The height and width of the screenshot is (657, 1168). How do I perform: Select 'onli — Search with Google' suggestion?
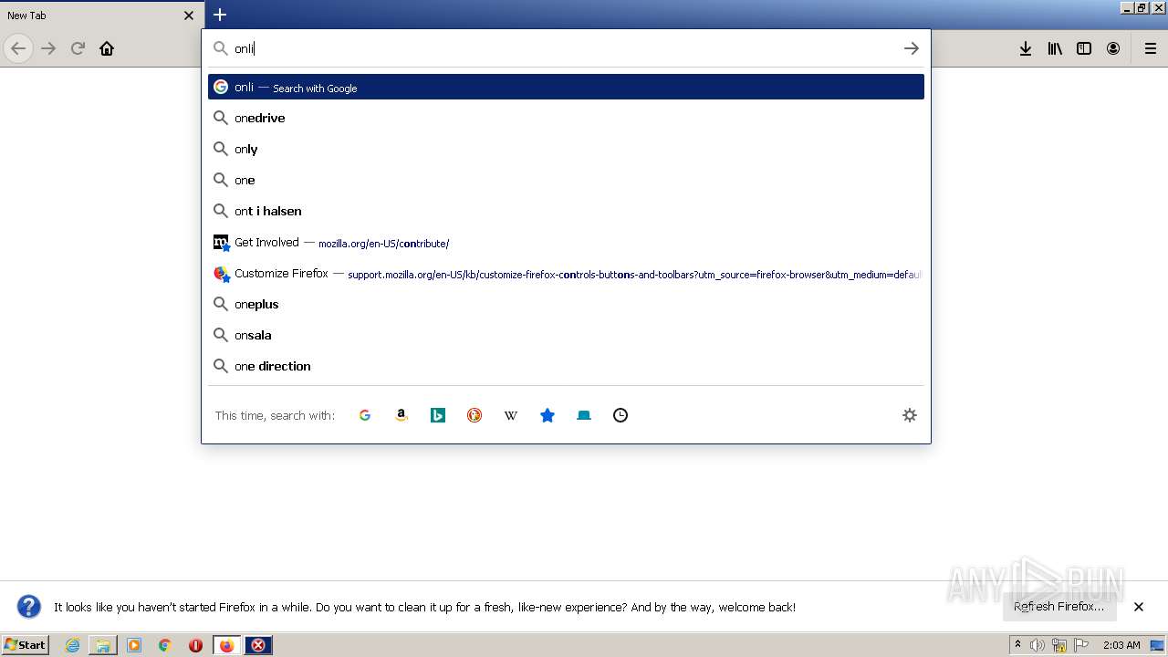point(566,87)
